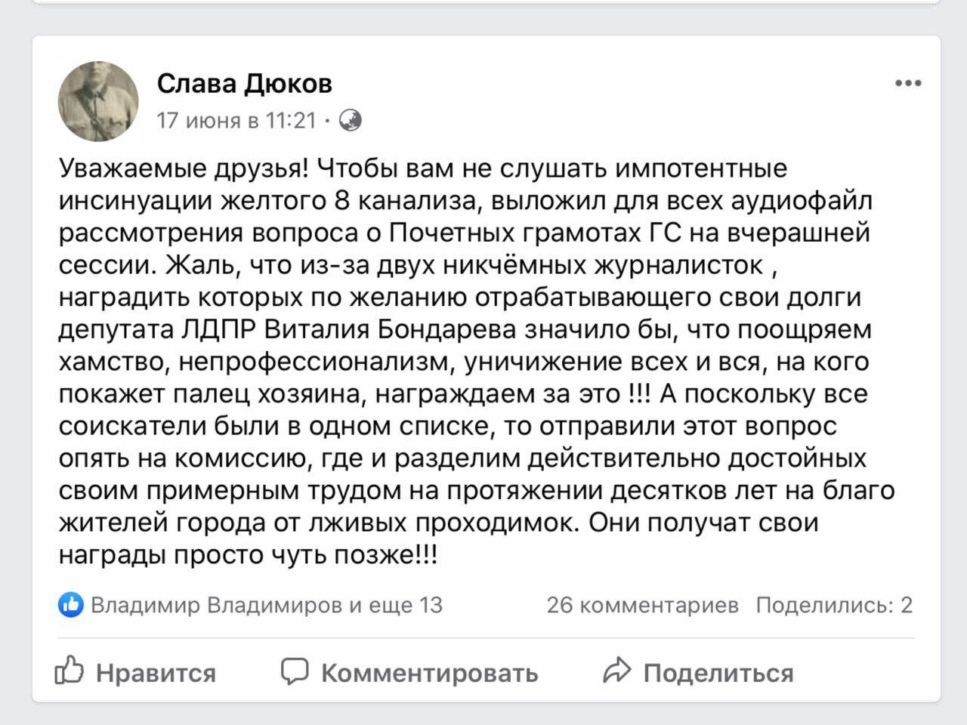The height and width of the screenshot is (725, 967).
Task: Open Слава Дюков profile picture
Action: pyautogui.click(x=99, y=101)
